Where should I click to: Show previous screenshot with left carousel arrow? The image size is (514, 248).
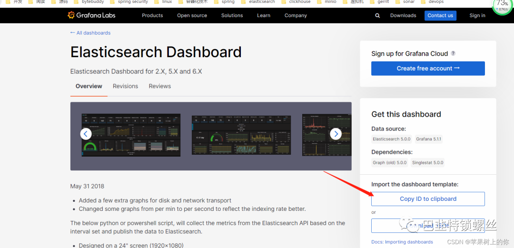(x=86, y=134)
